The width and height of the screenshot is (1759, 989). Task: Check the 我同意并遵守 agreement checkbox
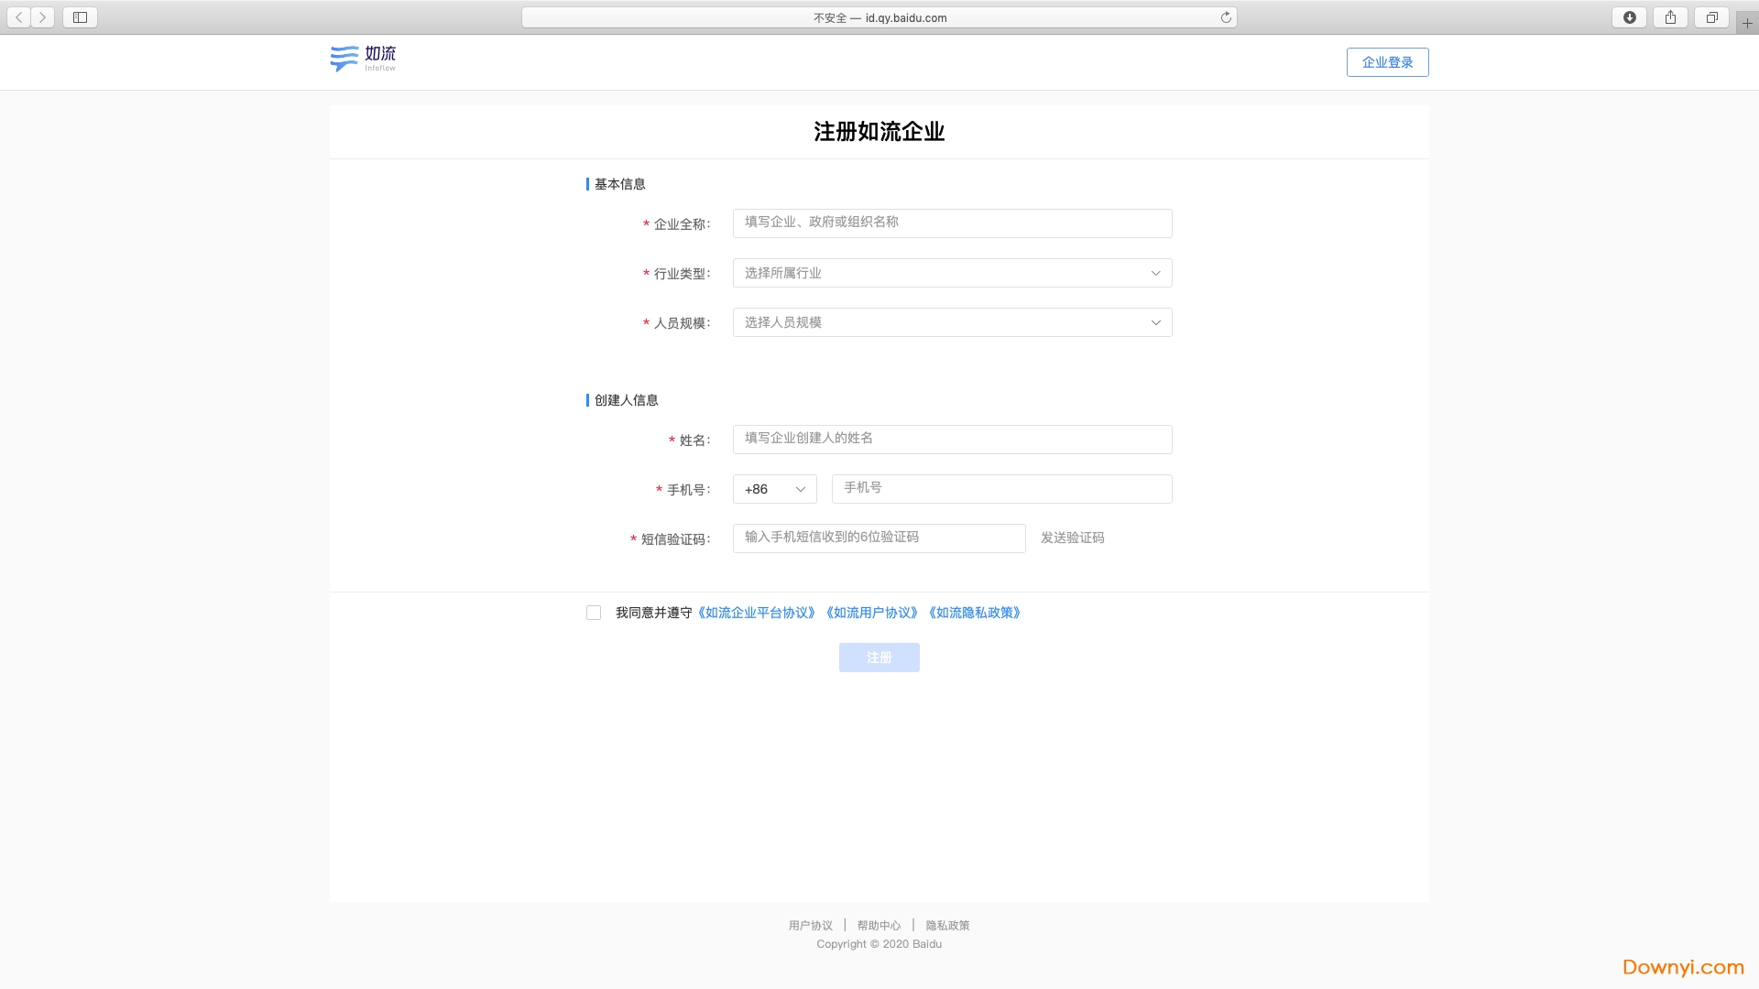coord(594,613)
